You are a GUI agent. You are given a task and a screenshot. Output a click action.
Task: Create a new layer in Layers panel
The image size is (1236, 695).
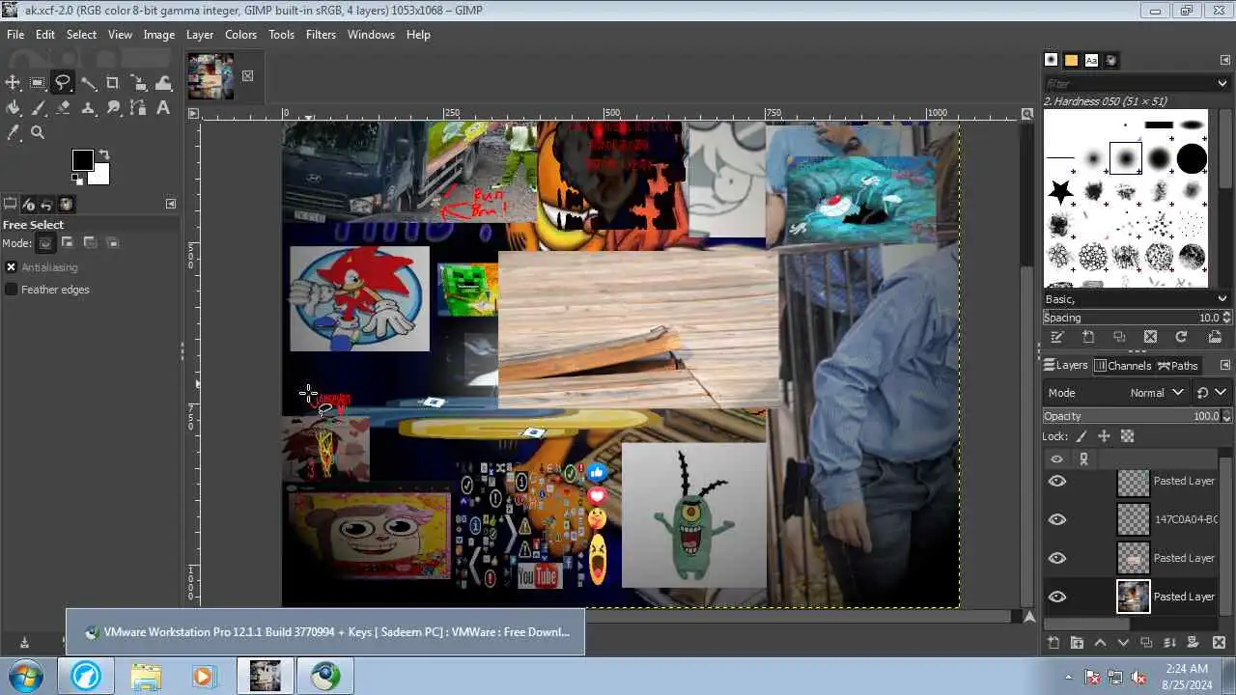tap(1053, 643)
